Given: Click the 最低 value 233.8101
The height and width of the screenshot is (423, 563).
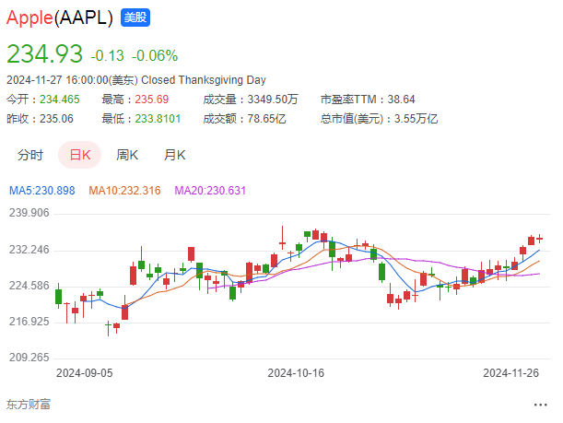Looking at the screenshot, I should pyautogui.click(x=158, y=119).
